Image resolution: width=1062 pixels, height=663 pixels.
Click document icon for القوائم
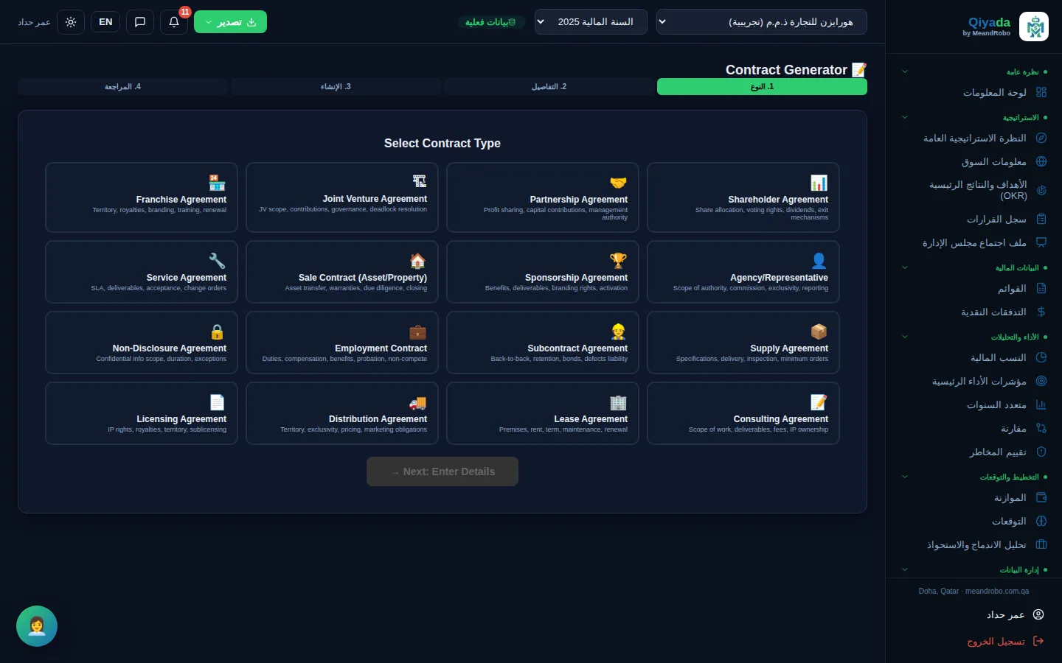tap(1041, 288)
